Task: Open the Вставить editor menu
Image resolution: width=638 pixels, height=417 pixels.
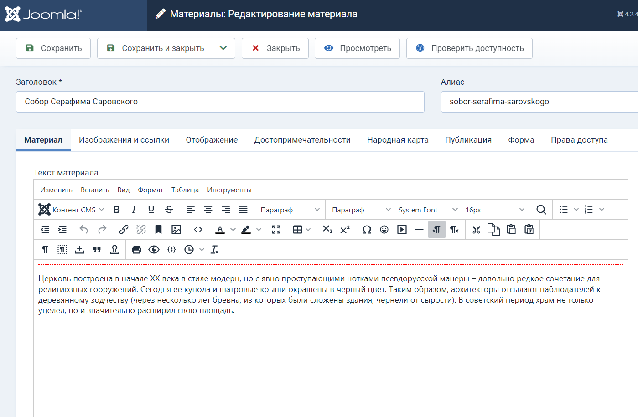Action: [95, 190]
